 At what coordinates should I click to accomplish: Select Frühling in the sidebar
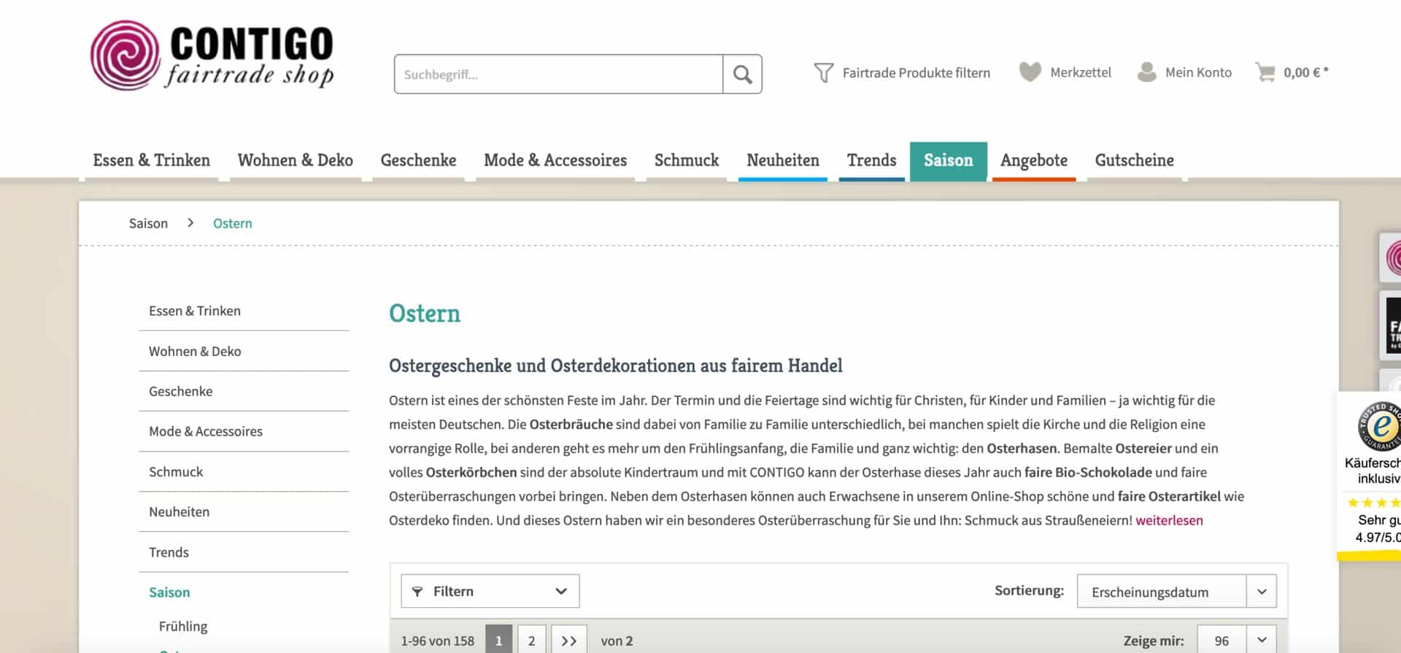click(x=183, y=626)
